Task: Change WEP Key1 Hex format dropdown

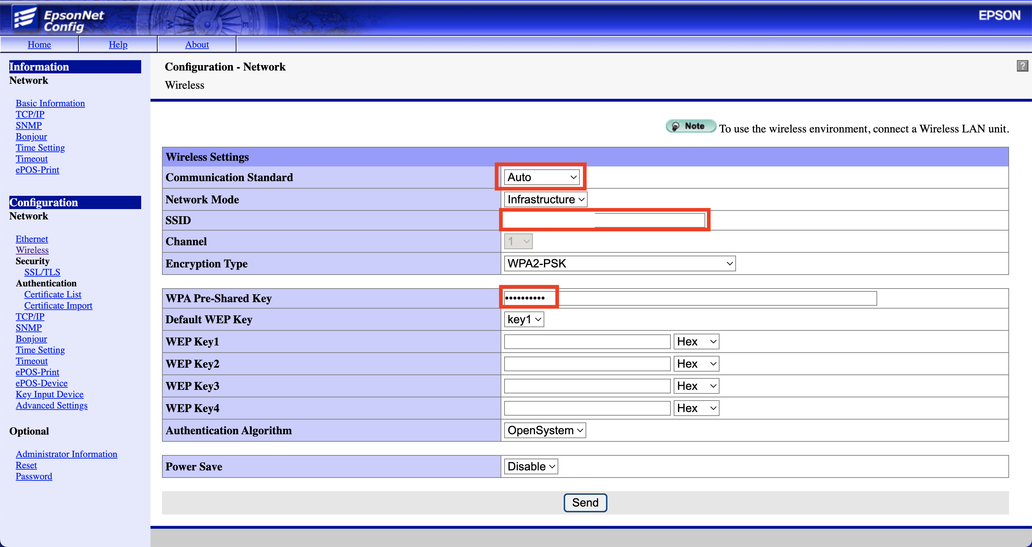Action: 696,342
